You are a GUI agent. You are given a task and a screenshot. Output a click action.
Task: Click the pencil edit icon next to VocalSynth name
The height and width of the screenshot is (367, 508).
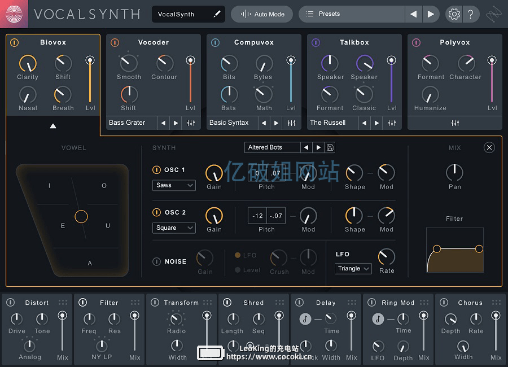pos(217,14)
